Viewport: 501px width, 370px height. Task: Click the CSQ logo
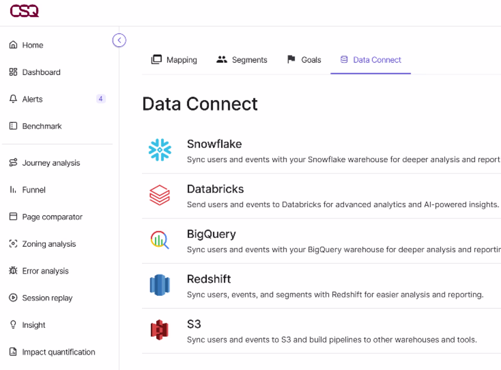[x=24, y=11]
